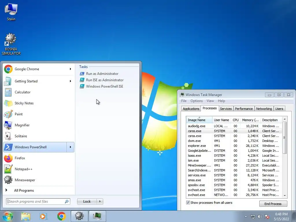Click the search magnifier icon
Screen dimensions: 296x222
(x=67, y=201)
